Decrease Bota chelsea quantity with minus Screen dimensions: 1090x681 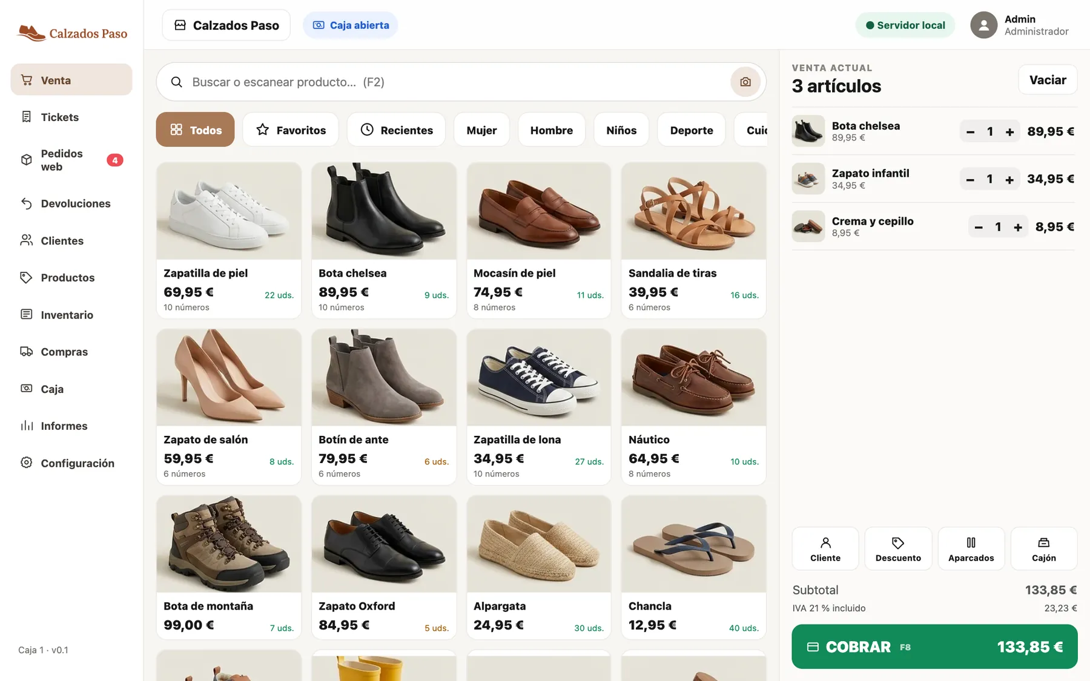pos(970,131)
